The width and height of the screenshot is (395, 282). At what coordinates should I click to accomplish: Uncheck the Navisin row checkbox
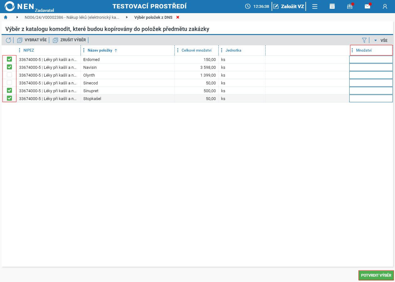pyautogui.click(x=9, y=67)
